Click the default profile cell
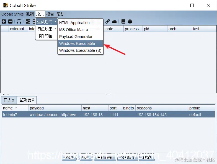 201,115
